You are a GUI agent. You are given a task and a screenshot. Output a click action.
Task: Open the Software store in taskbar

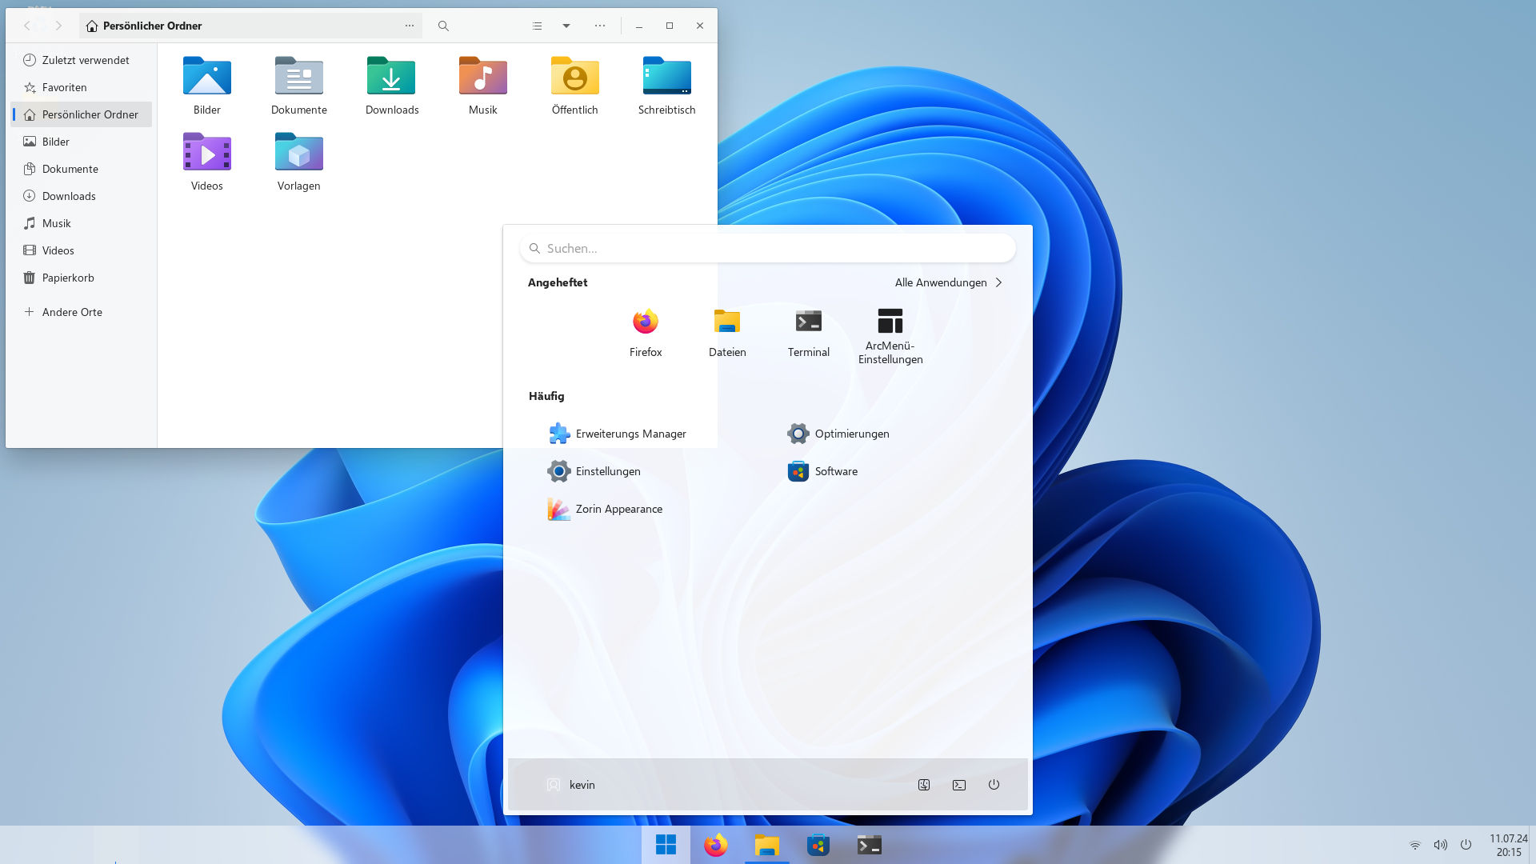[818, 845]
